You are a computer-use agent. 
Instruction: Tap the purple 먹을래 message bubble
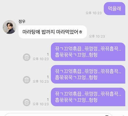114,9
